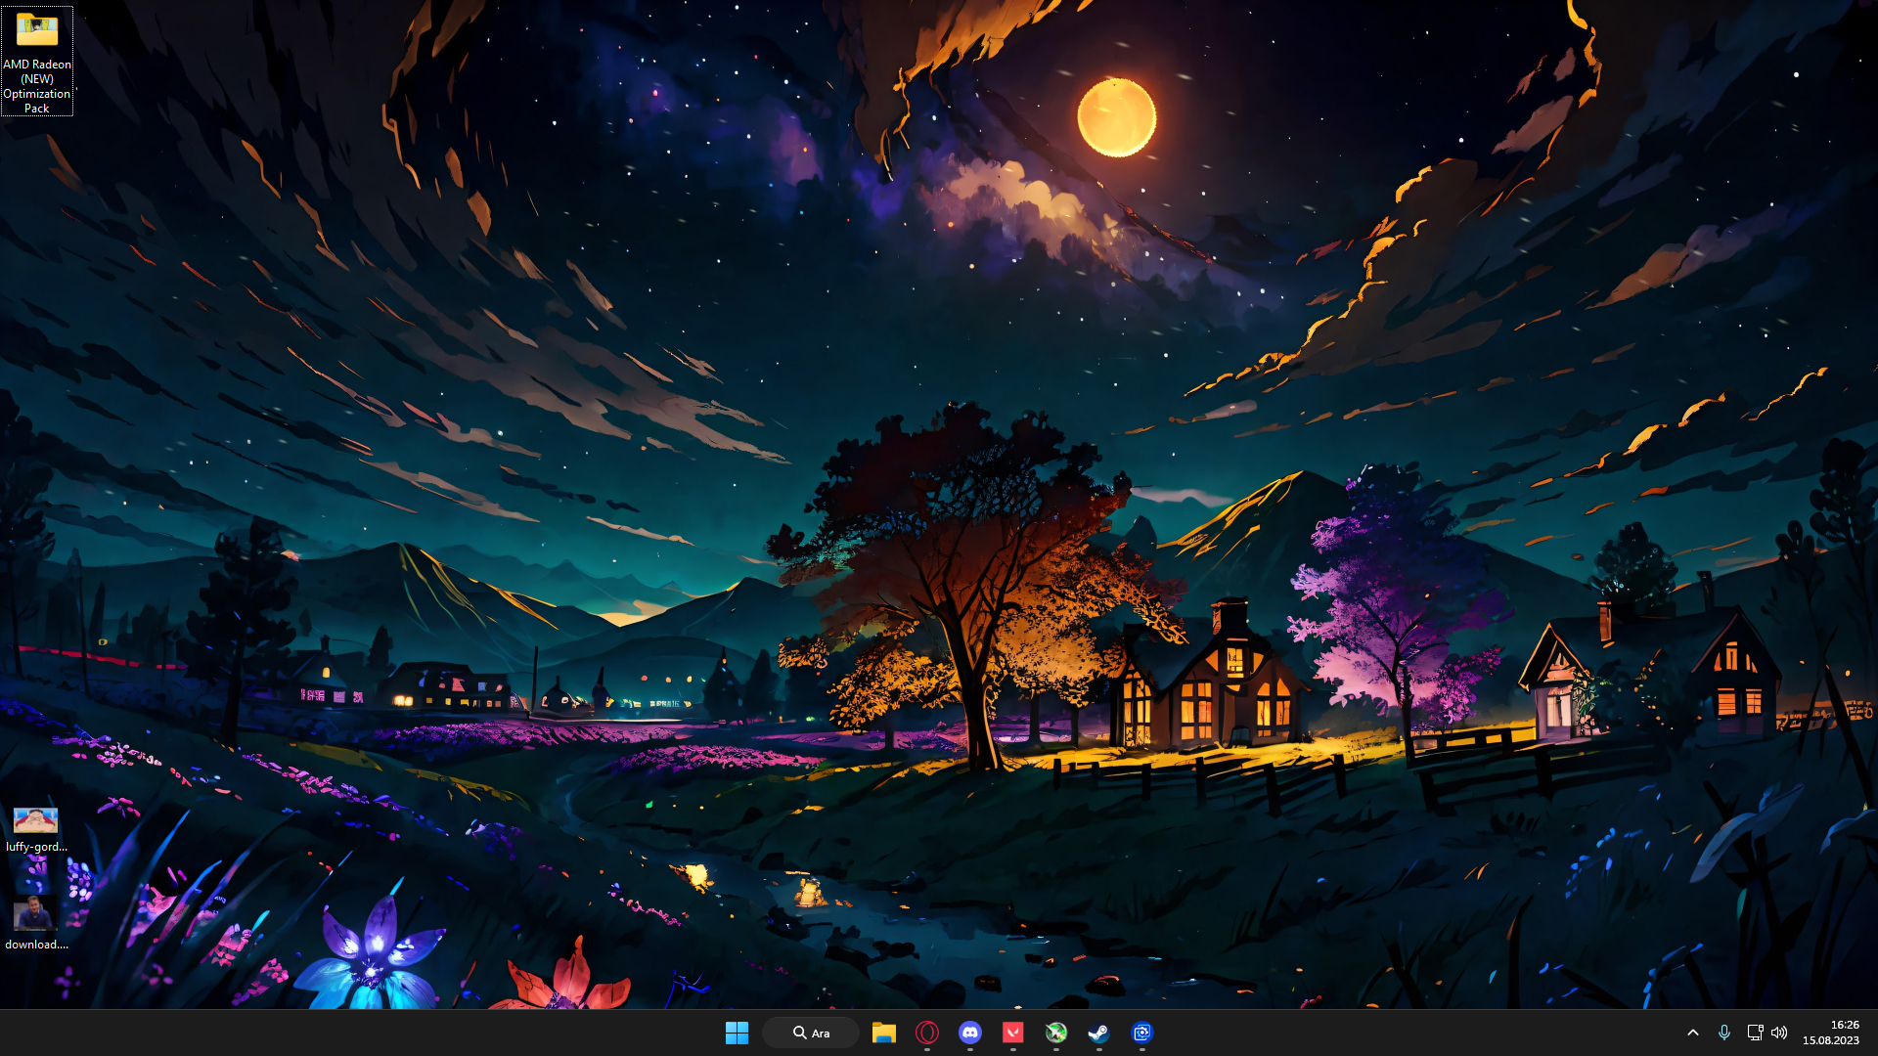Open Opera GX browser in the taskbar
This screenshot has width=1878, height=1056.
coord(927,1033)
